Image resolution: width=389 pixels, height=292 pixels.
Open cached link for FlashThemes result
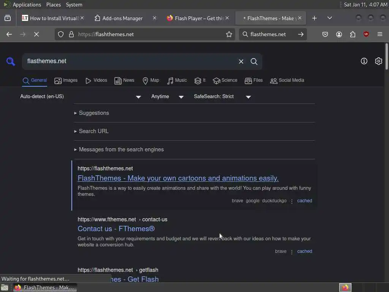pos(304,201)
